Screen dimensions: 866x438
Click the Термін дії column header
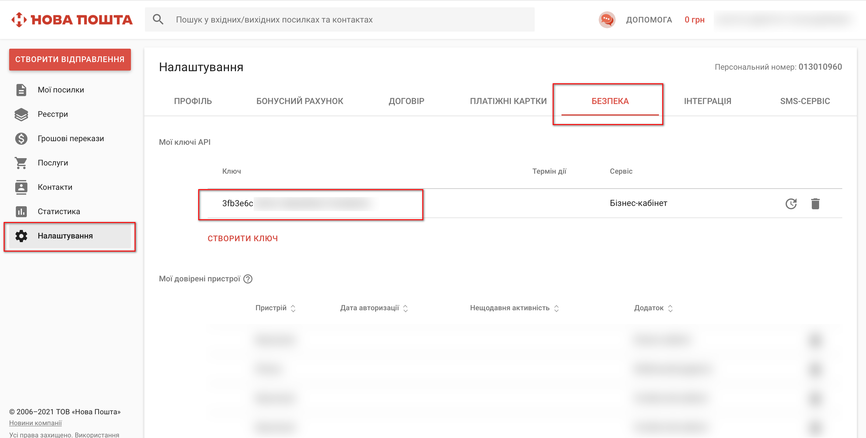click(x=549, y=171)
